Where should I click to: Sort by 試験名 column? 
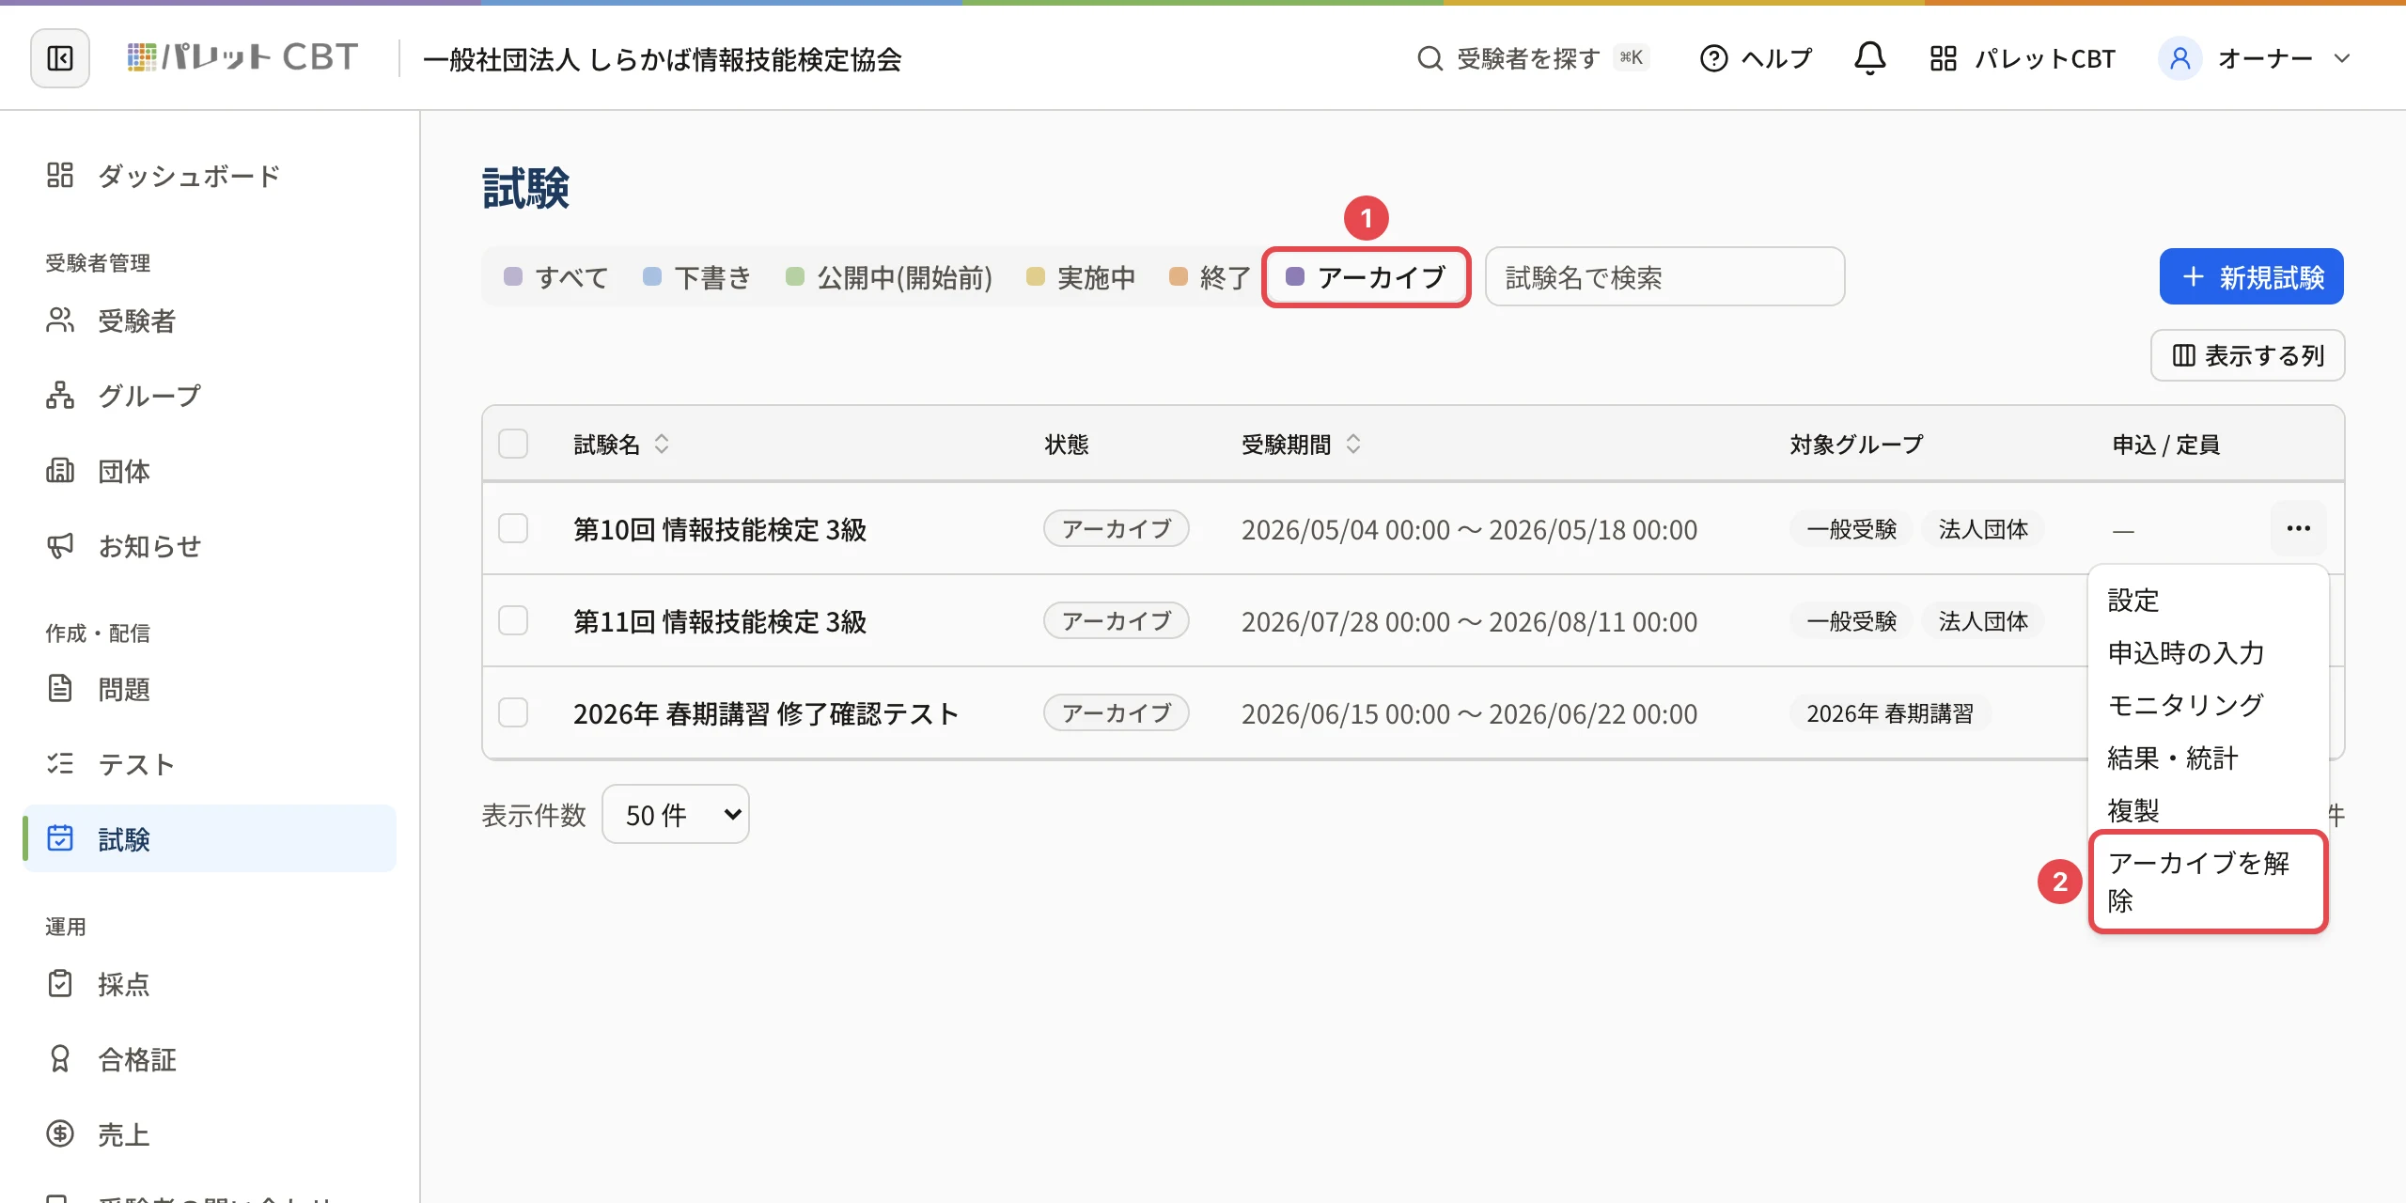[x=621, y=444]
